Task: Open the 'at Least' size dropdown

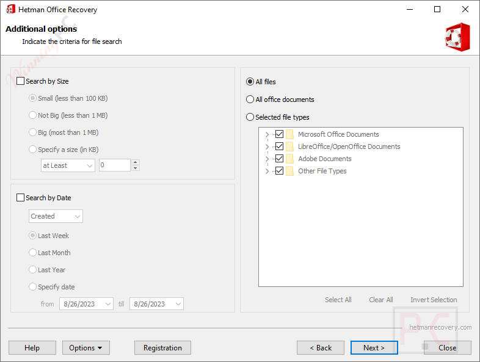Action: click(x=68, y=165)
